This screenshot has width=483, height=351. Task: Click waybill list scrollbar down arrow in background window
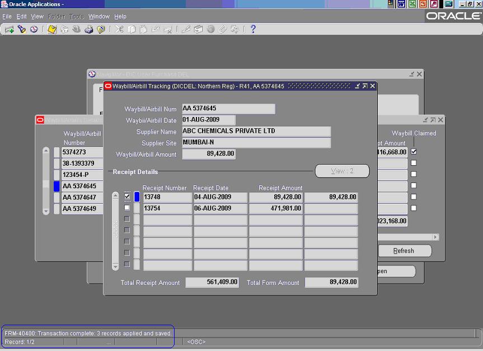tap(46, 212)
